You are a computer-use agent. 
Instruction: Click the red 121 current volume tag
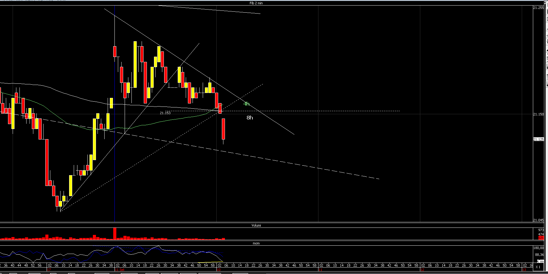(x=541, y=238)
